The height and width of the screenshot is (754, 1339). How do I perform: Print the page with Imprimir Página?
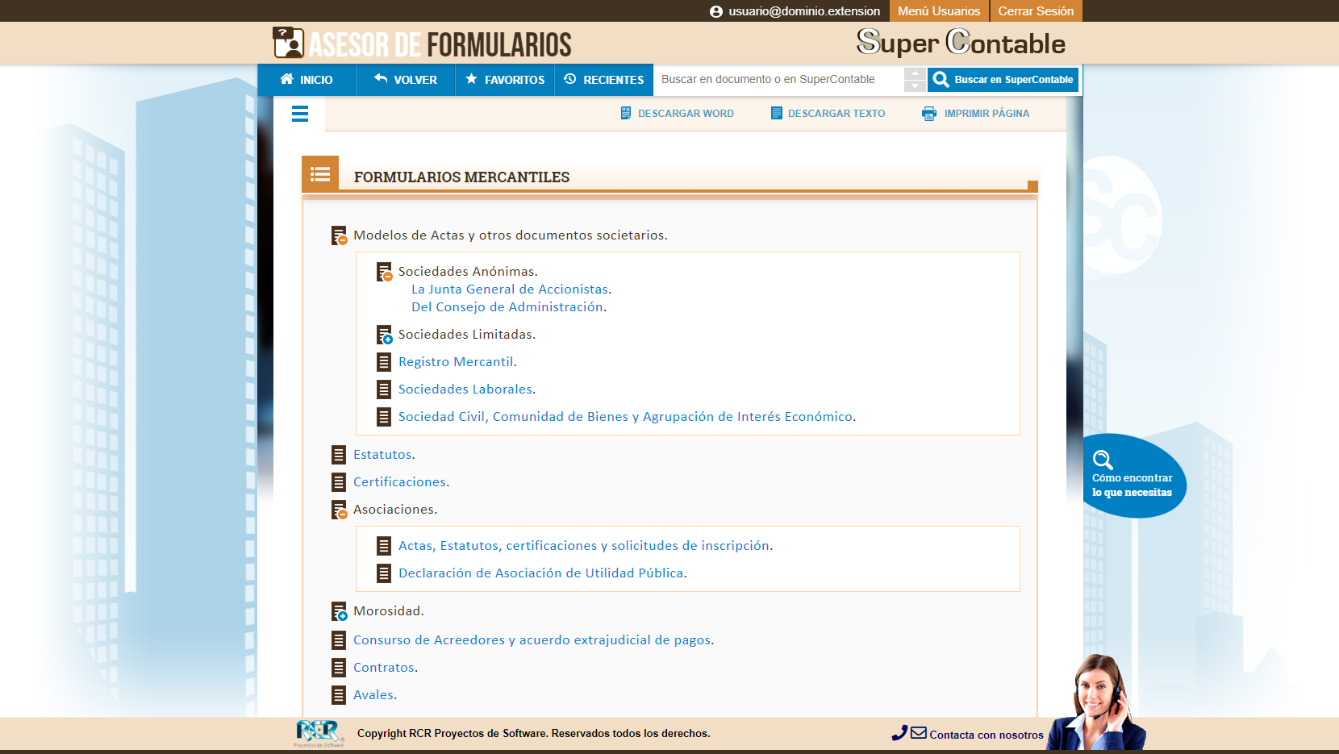click(976, 114)
